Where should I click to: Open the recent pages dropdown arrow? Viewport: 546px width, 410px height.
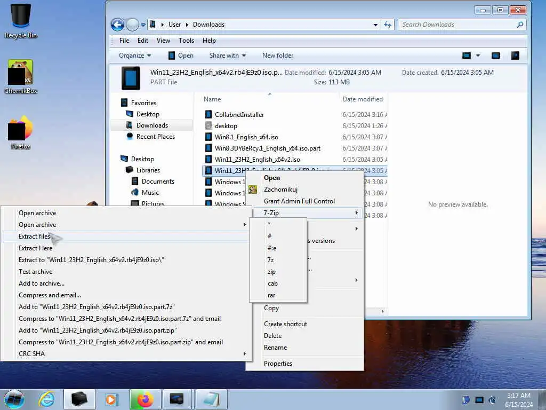pyautogui.click(x=143, y=25)
